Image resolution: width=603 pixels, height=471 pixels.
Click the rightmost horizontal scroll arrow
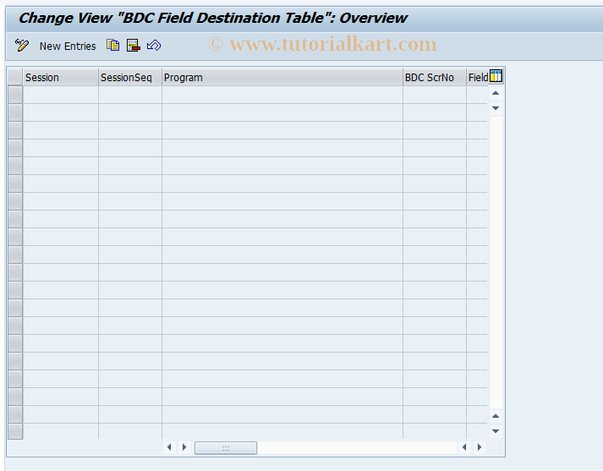tap(480, 447)
